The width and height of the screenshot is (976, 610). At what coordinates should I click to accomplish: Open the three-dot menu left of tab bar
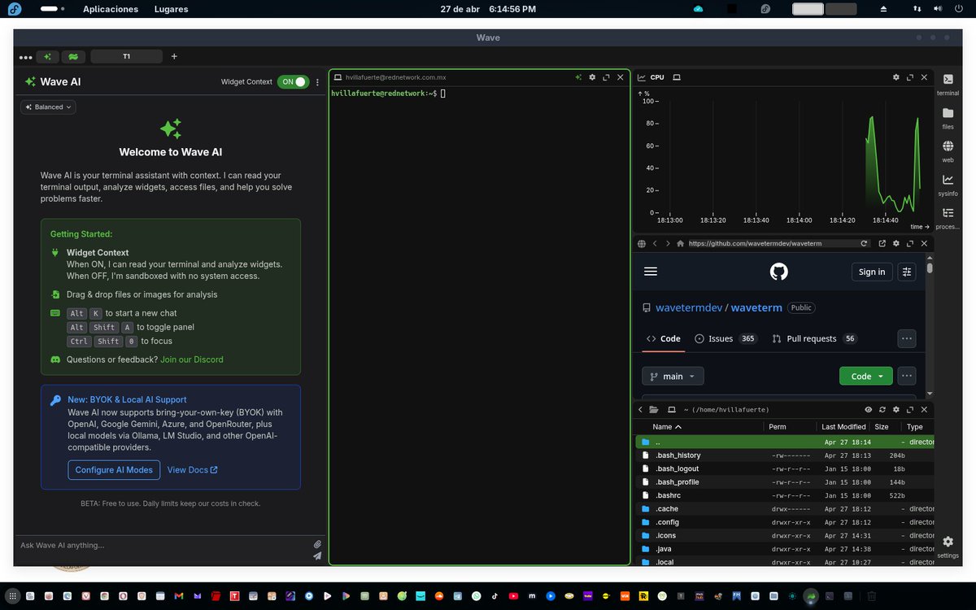point(26,57)
